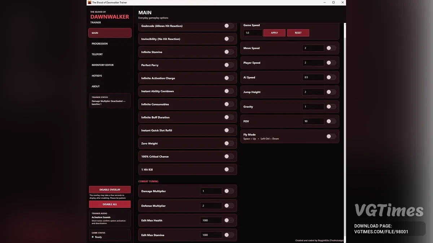Click the Damage Multiplier value field
This screenshot has width=433, height=243.
211,191
